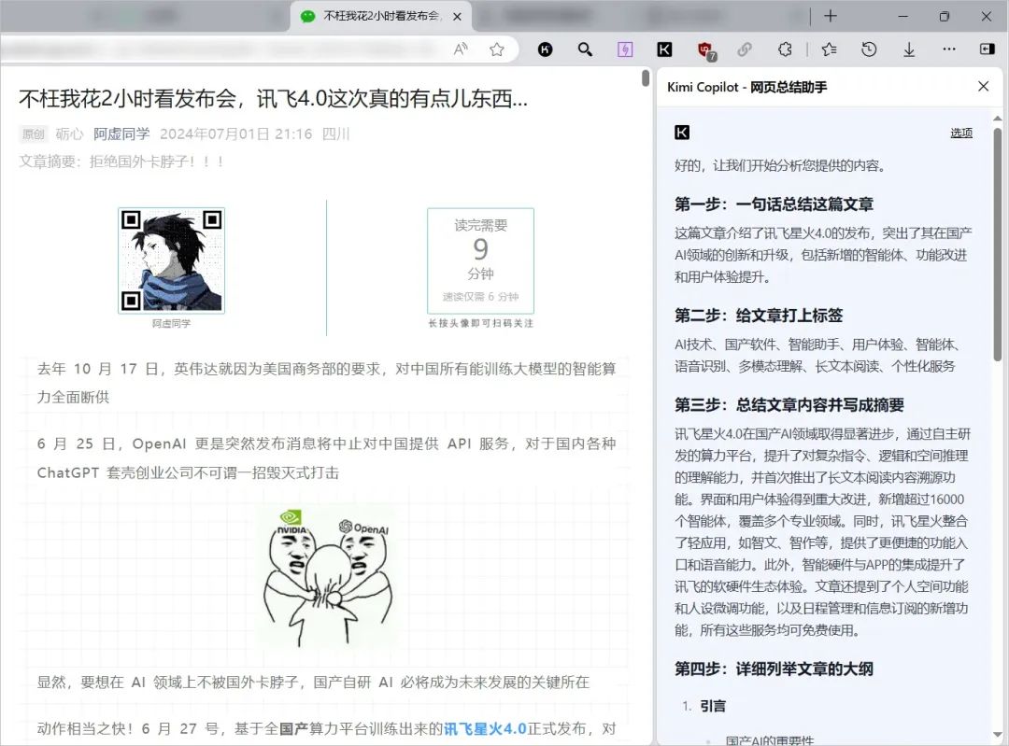Close the WeChat article tab
Image resolution: width=1009 pixels, height=746 pixels.
458,17
